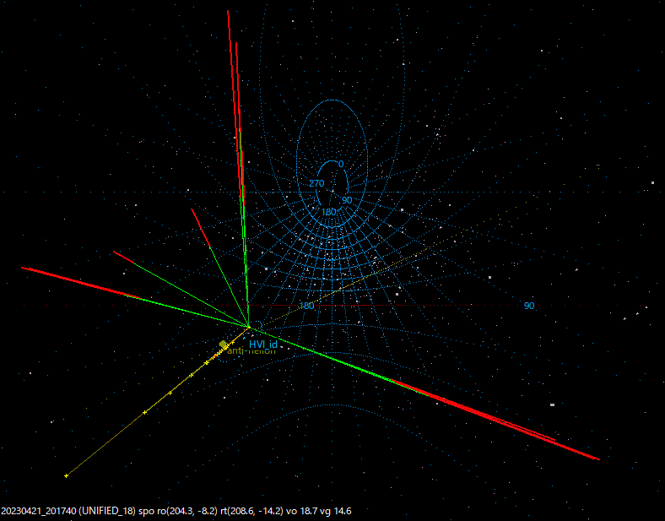The image size is (665, 521).
Task: Click the left end of the longest red line
Action: click(x=23, y=268)
